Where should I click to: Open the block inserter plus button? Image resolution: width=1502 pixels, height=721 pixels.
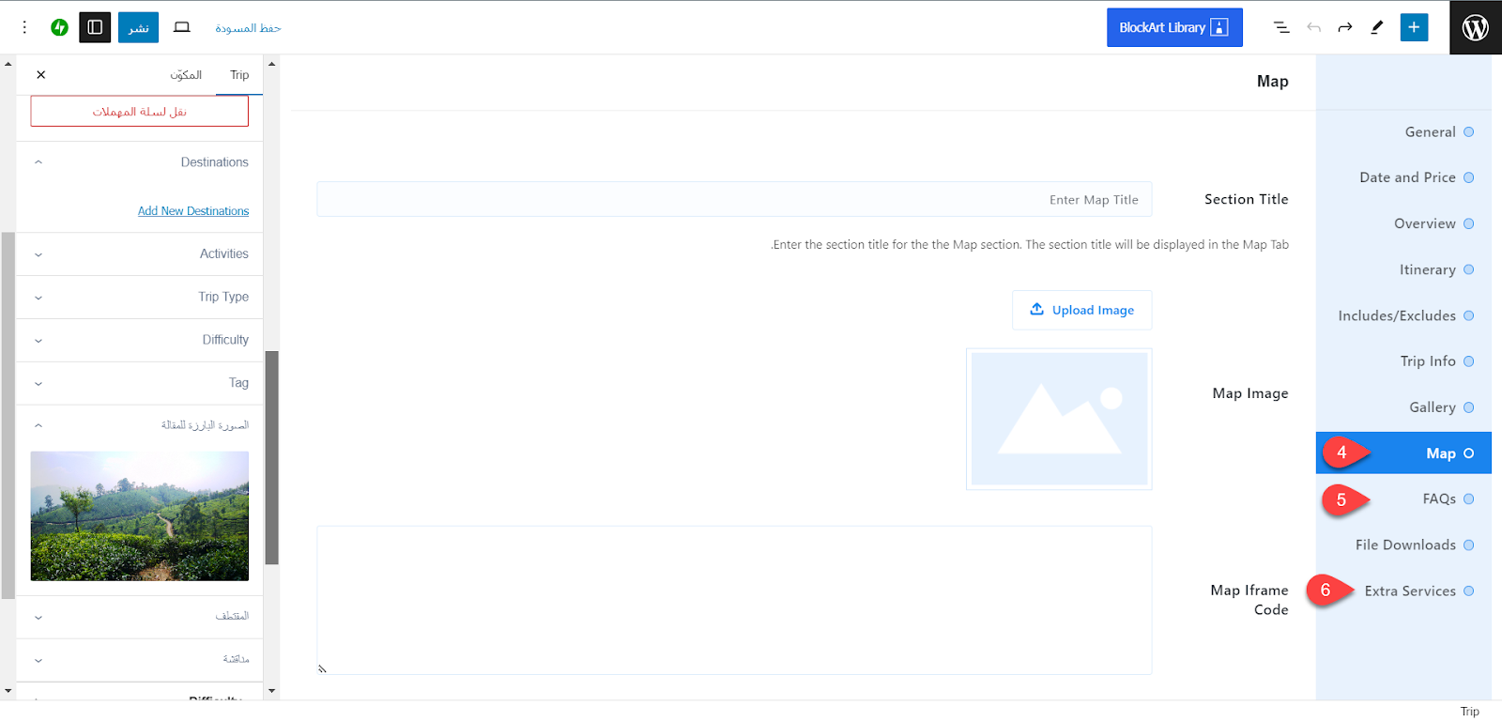[x=1414, y=27]
